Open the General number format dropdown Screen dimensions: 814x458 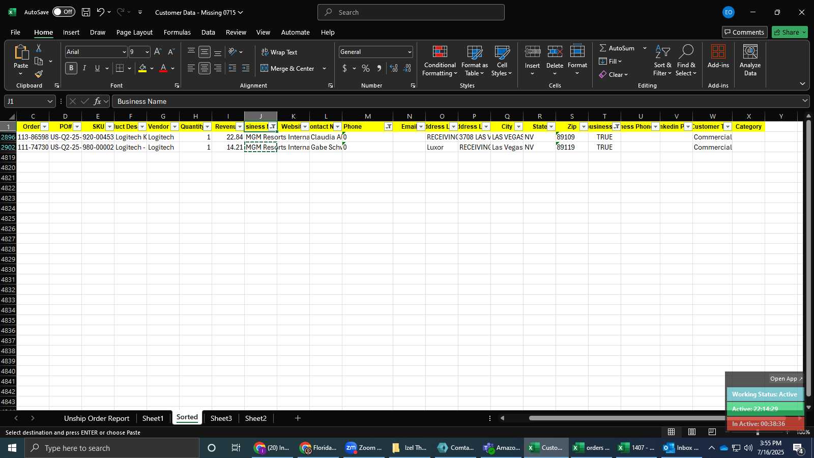point(410,52)
